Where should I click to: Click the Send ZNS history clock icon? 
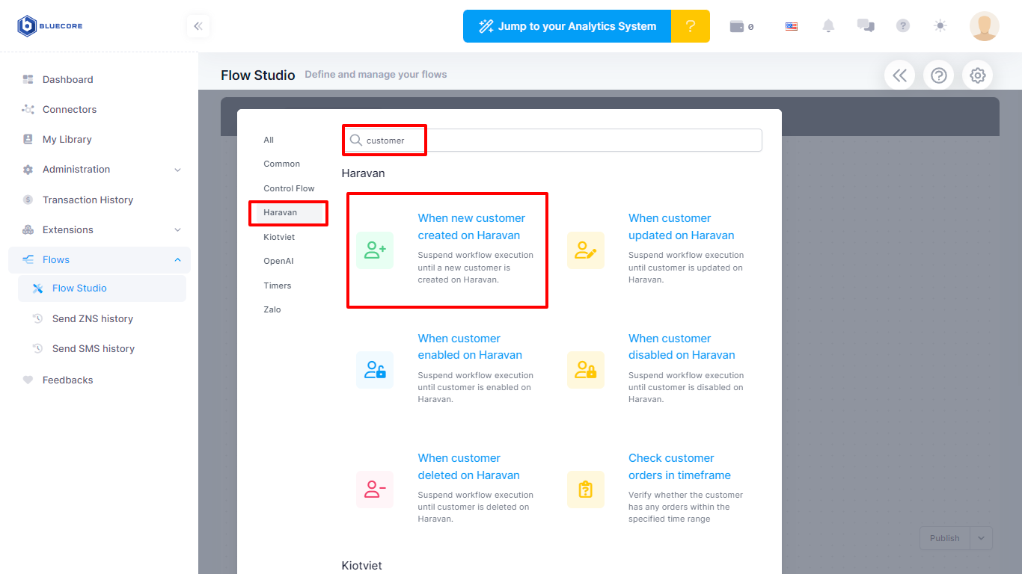(x=38, y=318)
